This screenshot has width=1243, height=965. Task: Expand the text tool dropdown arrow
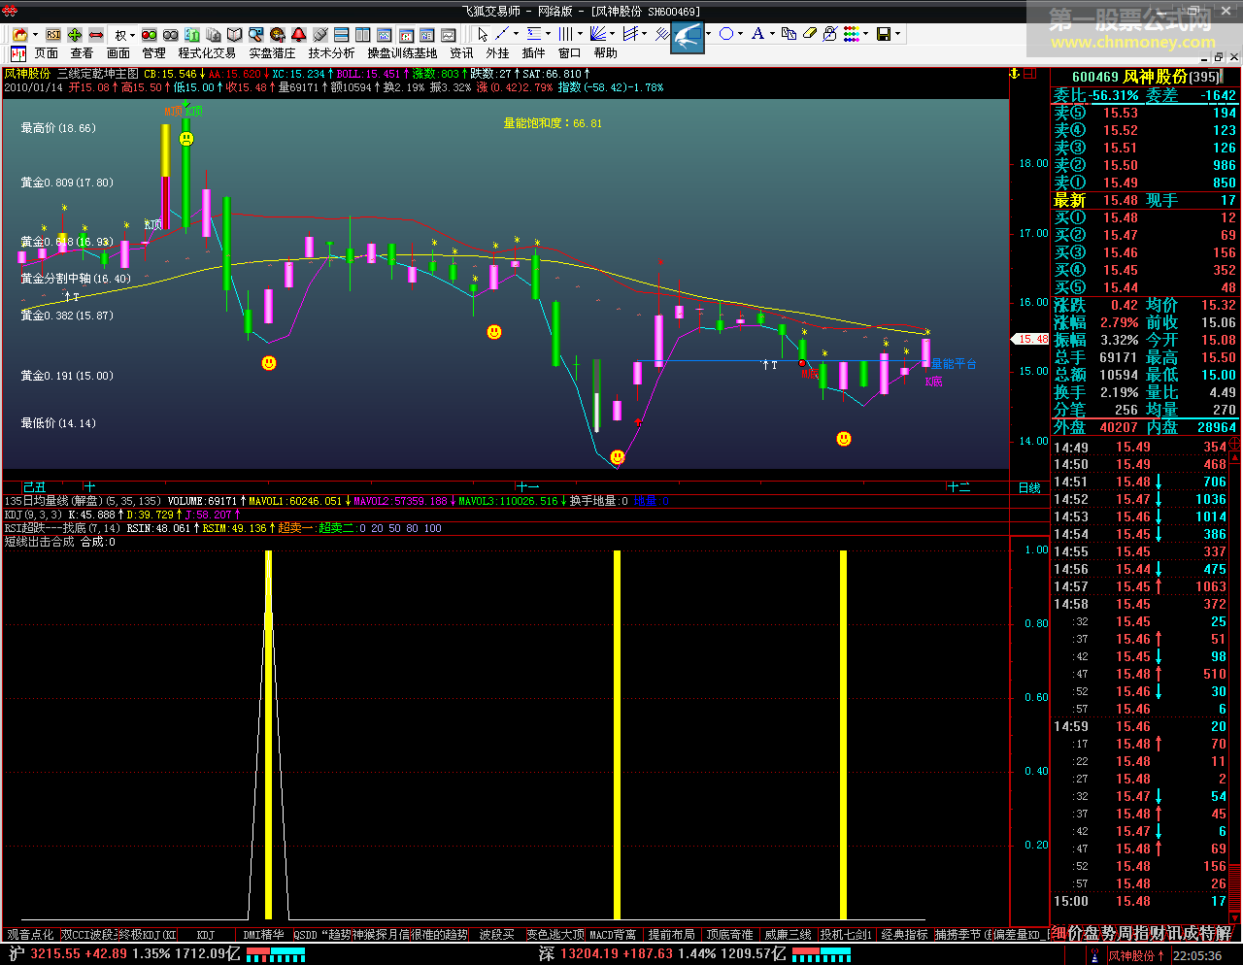pyautogui.click(x=772, y=34)
